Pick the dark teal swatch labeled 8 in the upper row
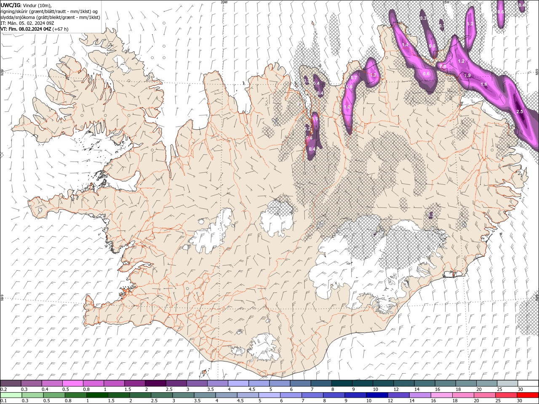This screenshot has height=404, width=539. pyautogui.click(x=342, y=383)
